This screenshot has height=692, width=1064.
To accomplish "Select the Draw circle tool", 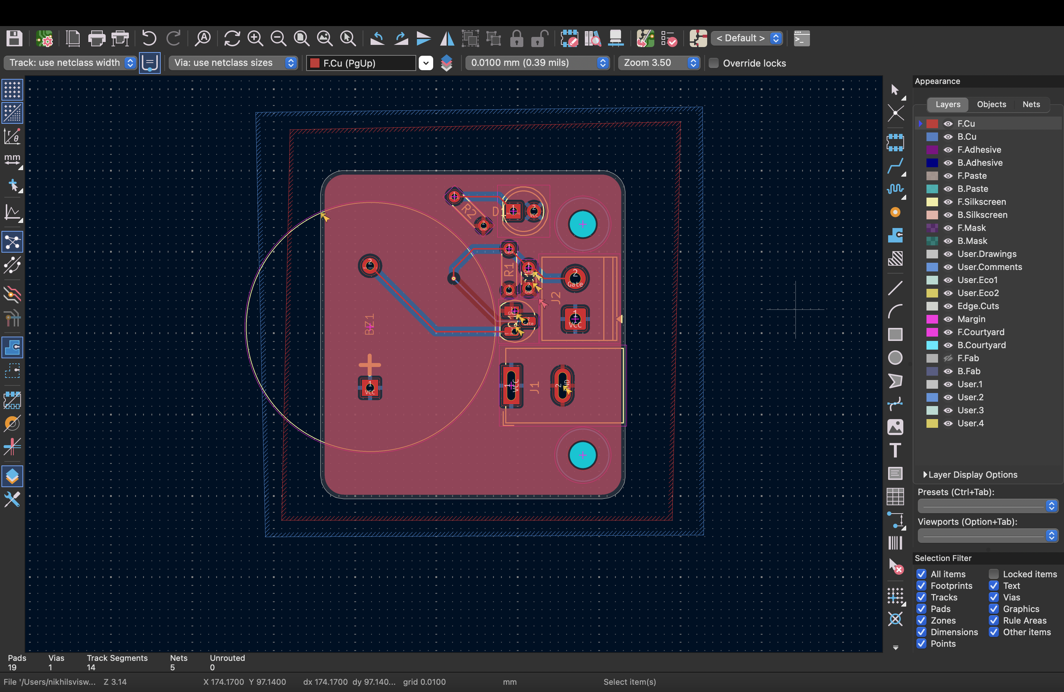I will click(895, 358).
